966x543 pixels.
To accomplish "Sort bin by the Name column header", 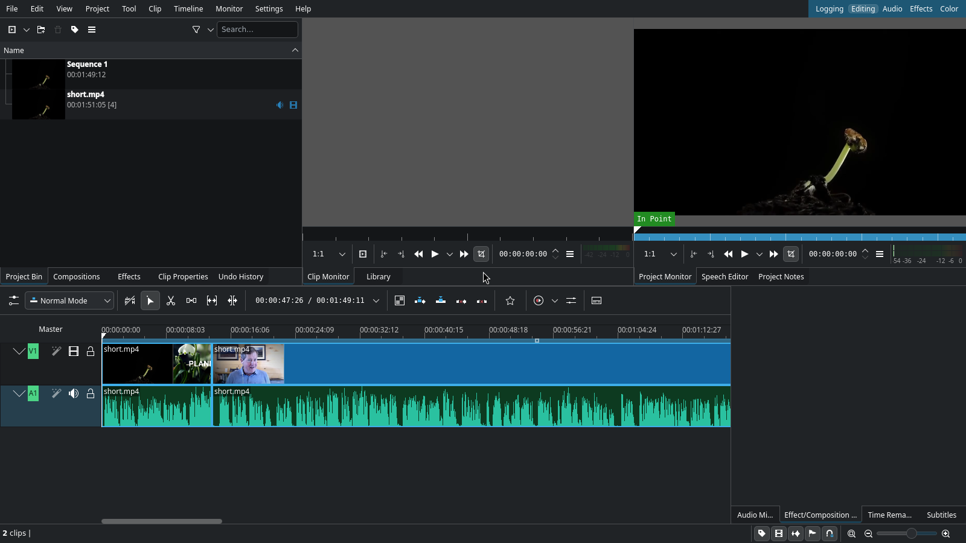I will pyautogui.click(x=151, y=50).
